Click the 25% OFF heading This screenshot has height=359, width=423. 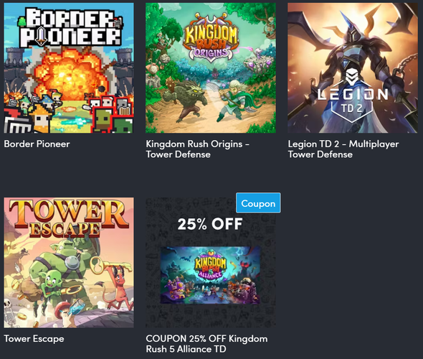tap(210, 224)
